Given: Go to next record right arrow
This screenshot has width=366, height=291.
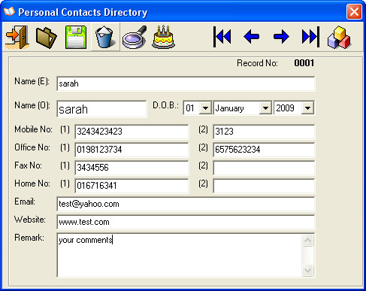Looking at the screenshot, I should coord(281,37).
